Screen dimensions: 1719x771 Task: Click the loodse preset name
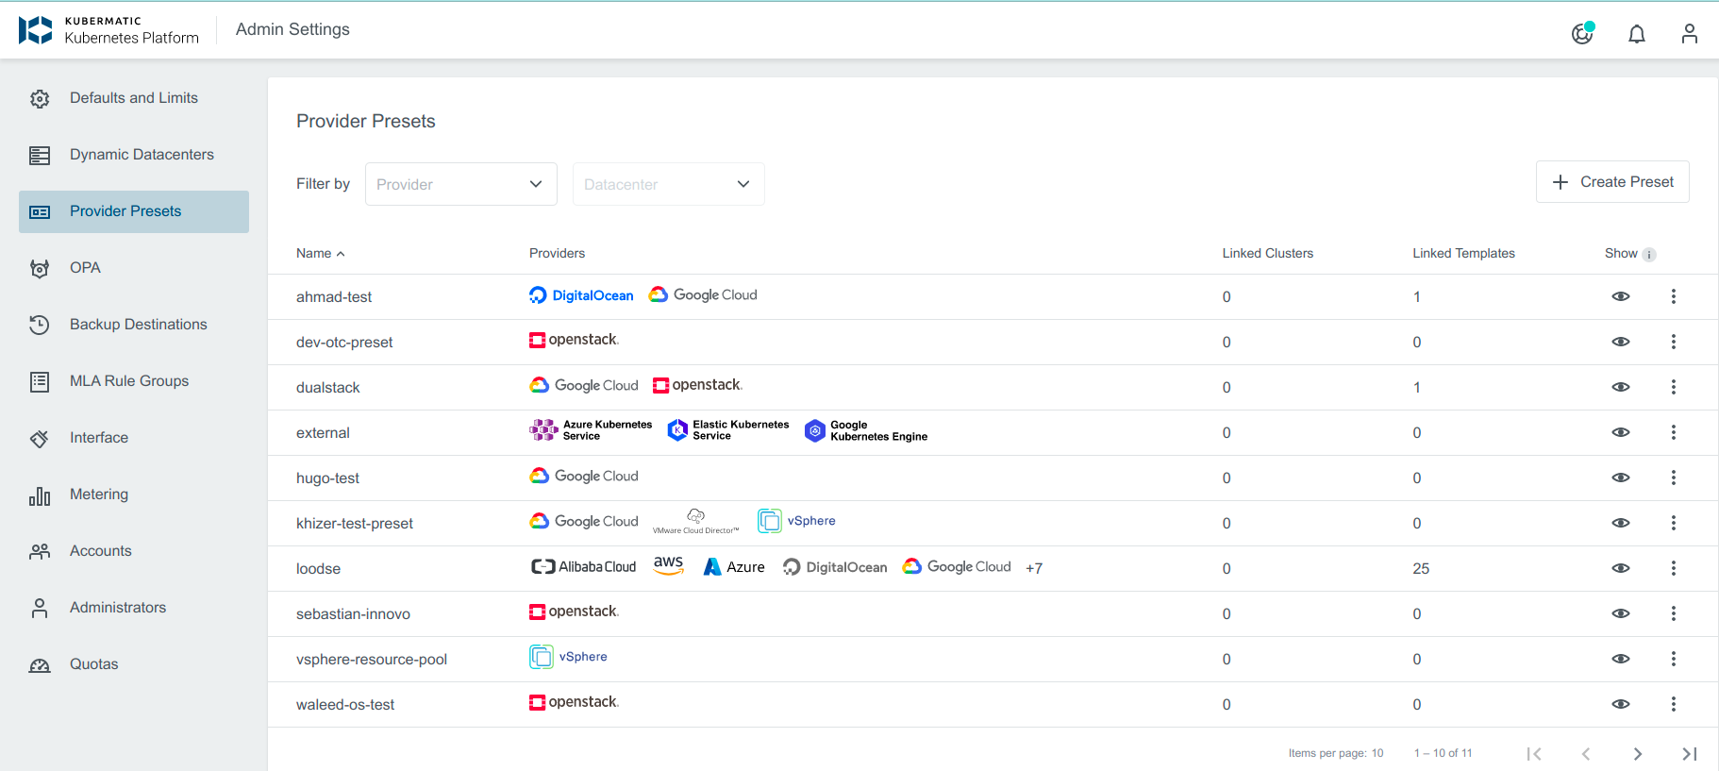pyautogui.click(x=318, y=568)
